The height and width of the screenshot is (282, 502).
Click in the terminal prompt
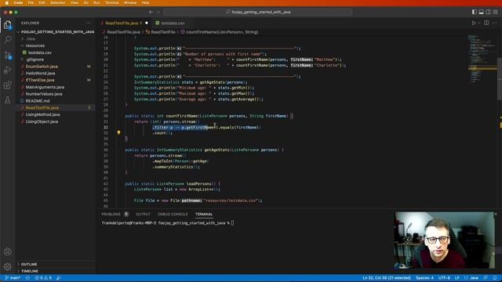(233, 222)
